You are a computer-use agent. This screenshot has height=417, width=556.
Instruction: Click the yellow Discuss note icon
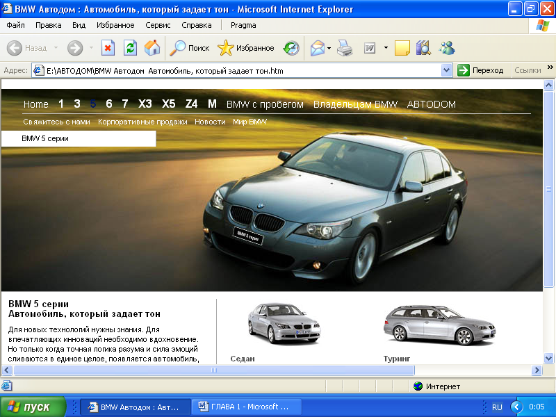tap(402, 48)
